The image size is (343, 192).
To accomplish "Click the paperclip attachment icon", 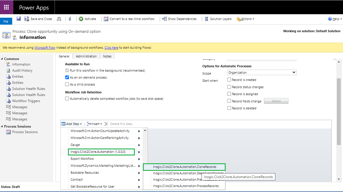I will [70, 19].
